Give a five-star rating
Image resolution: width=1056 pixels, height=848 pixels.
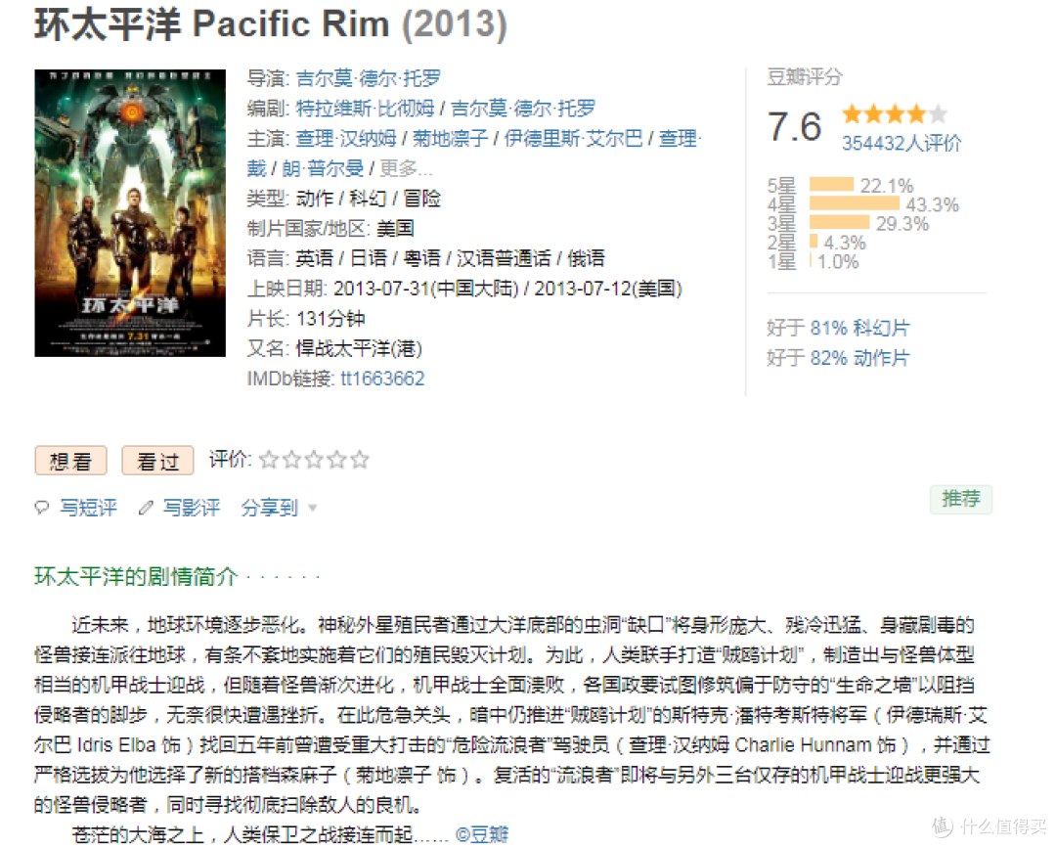(360, 460)
